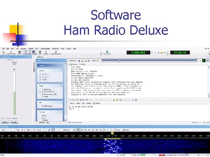Click the blue signal right arrow in Waterfall

[x=46, y=130]
